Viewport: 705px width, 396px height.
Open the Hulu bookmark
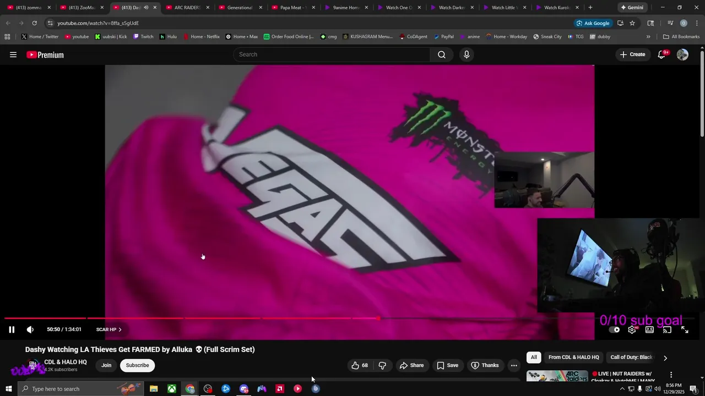[168, 37]
